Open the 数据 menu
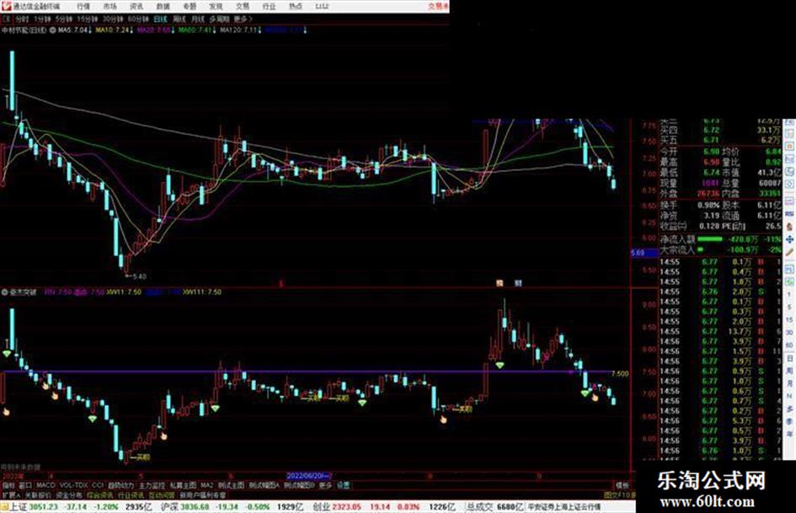796x513 pixels. [x=163, y=7]
